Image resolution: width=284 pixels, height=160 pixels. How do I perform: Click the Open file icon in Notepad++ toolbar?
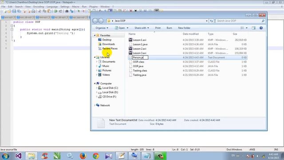(x=9, y=11)
